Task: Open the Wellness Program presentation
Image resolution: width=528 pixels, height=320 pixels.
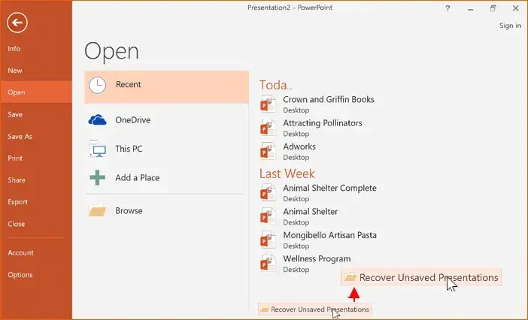Action: [305, 264]
